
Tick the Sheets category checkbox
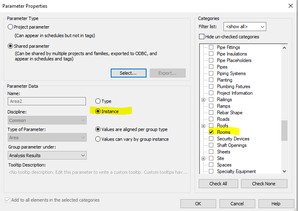[211, 152]
